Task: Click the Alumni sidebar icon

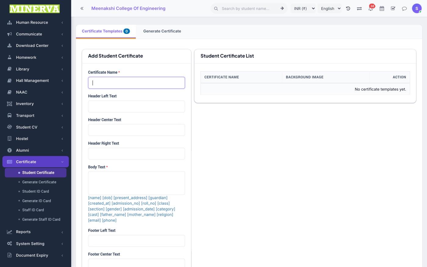Action: (9, 150)
